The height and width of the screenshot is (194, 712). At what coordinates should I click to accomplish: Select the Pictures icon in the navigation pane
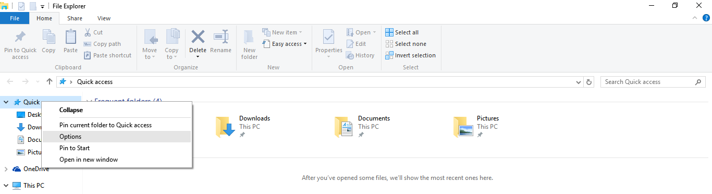tap(21, 152)
